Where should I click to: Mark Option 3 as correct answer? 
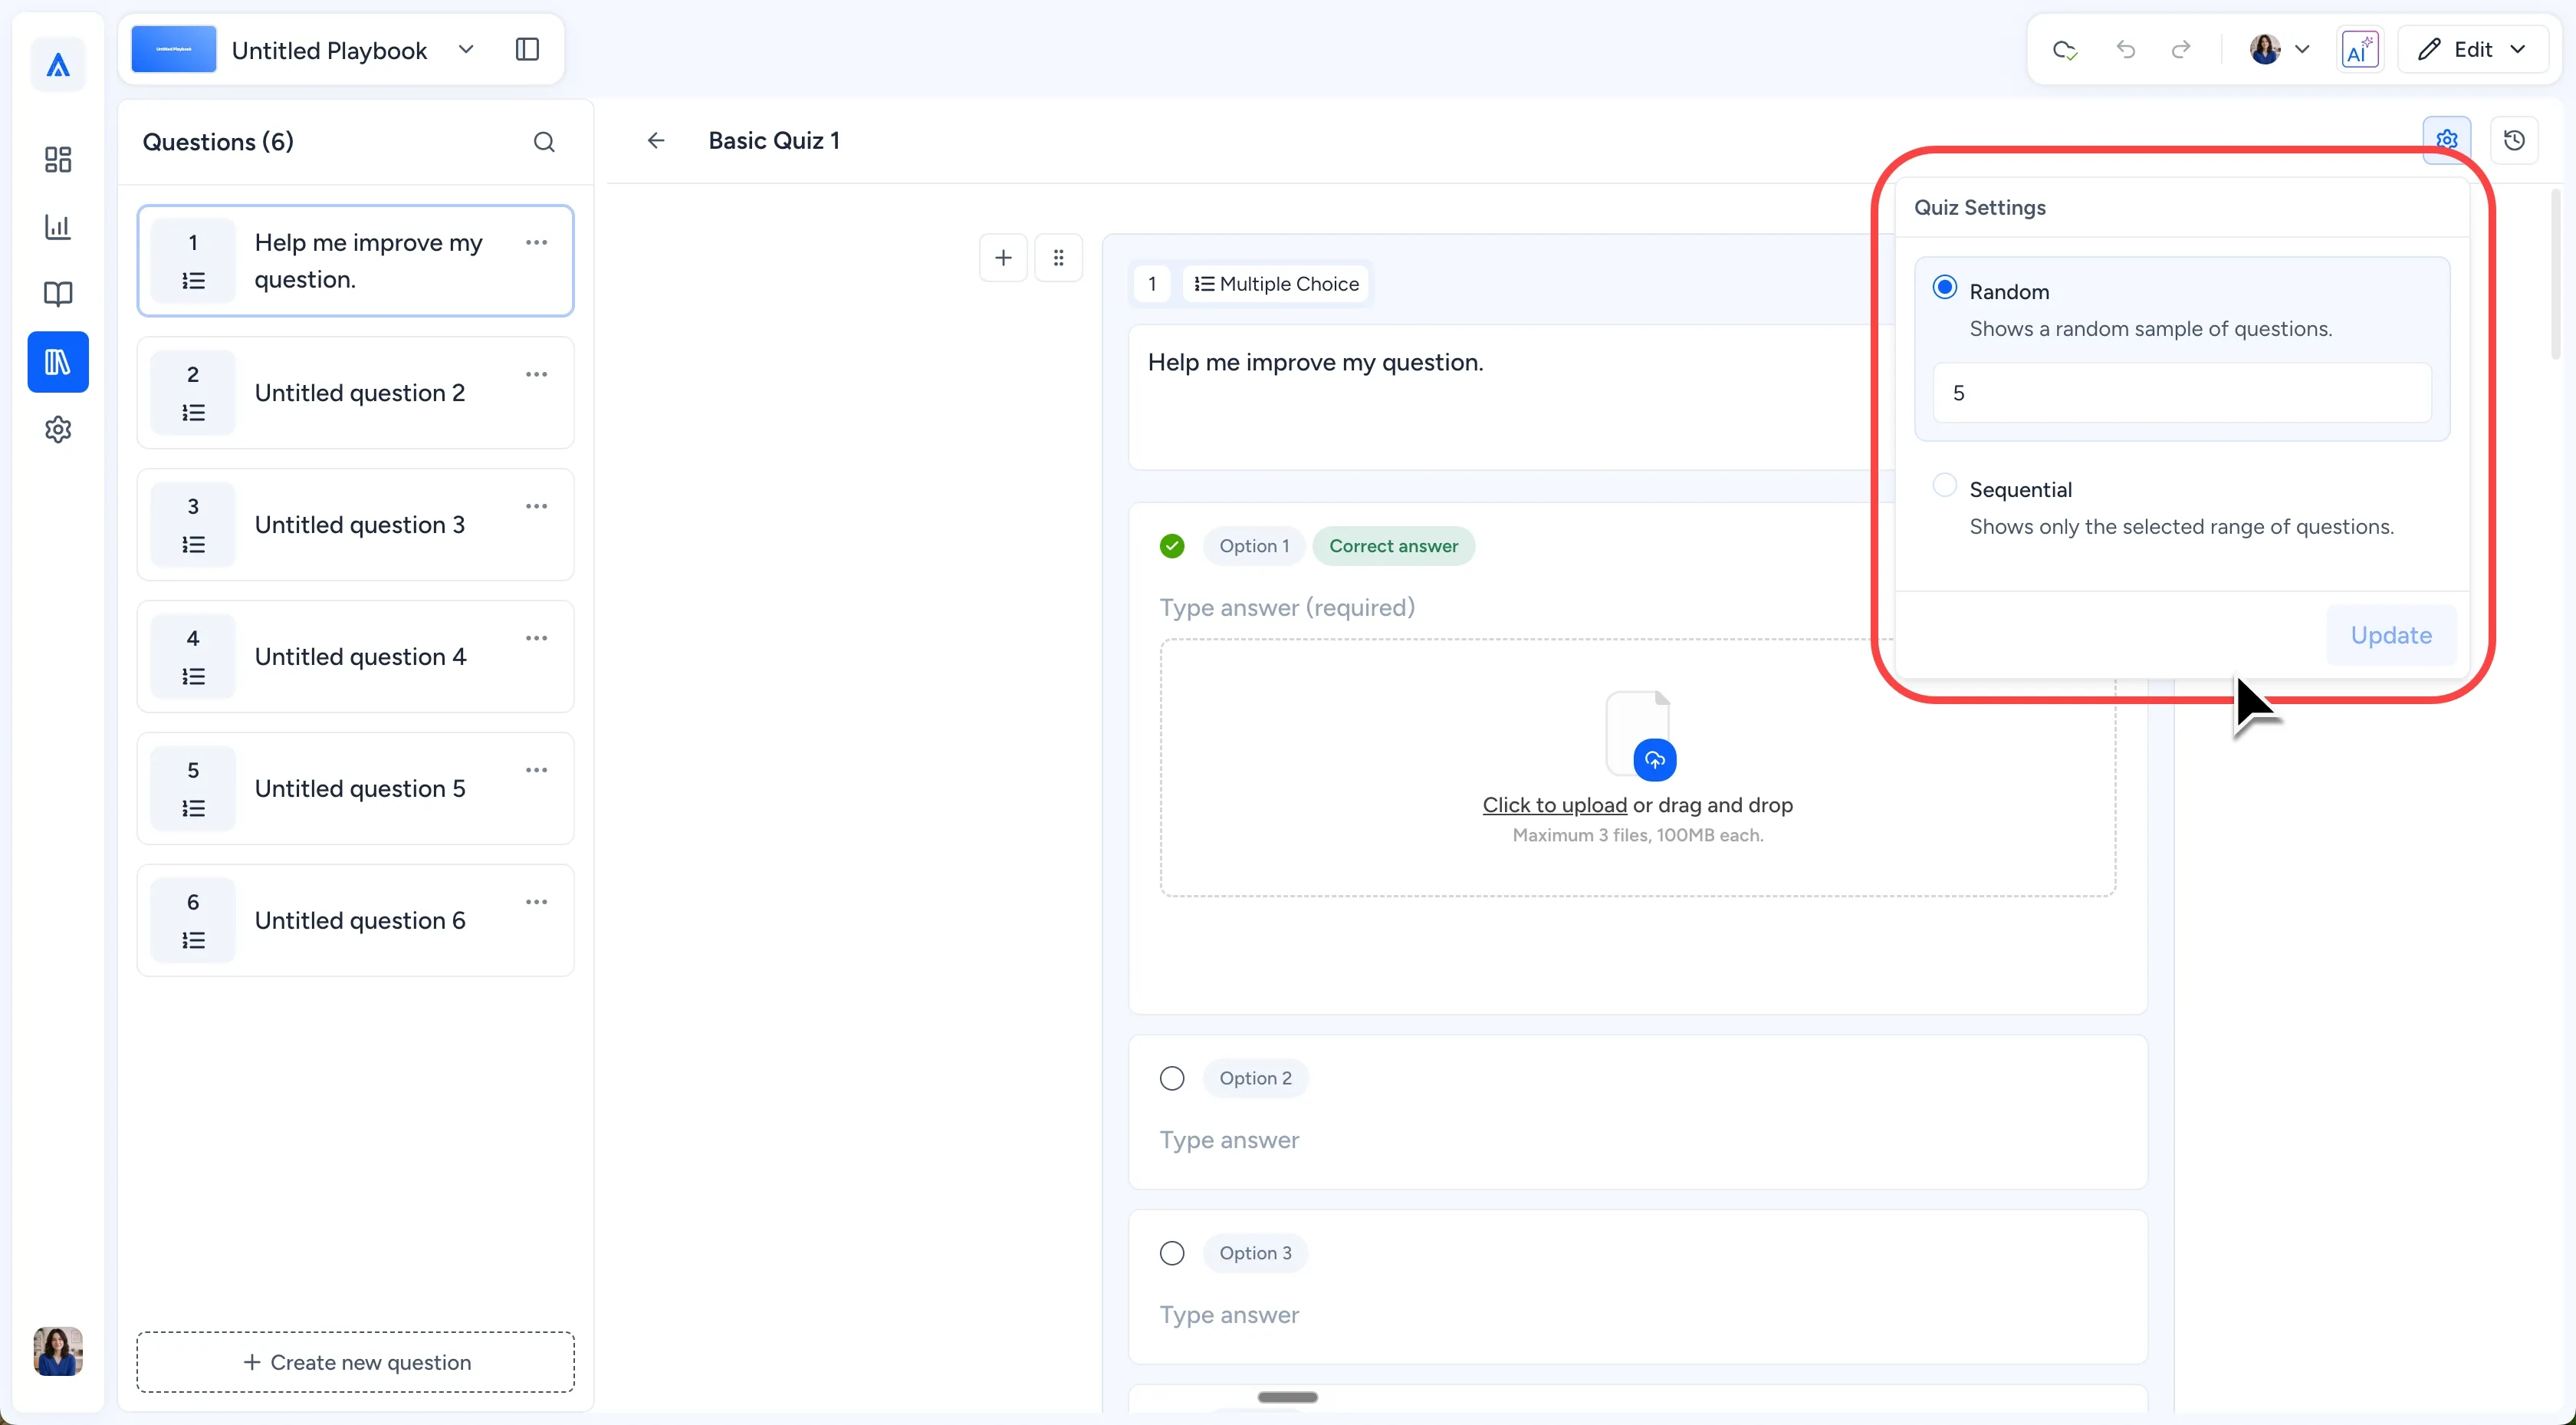click(x=1172, y=1254)
